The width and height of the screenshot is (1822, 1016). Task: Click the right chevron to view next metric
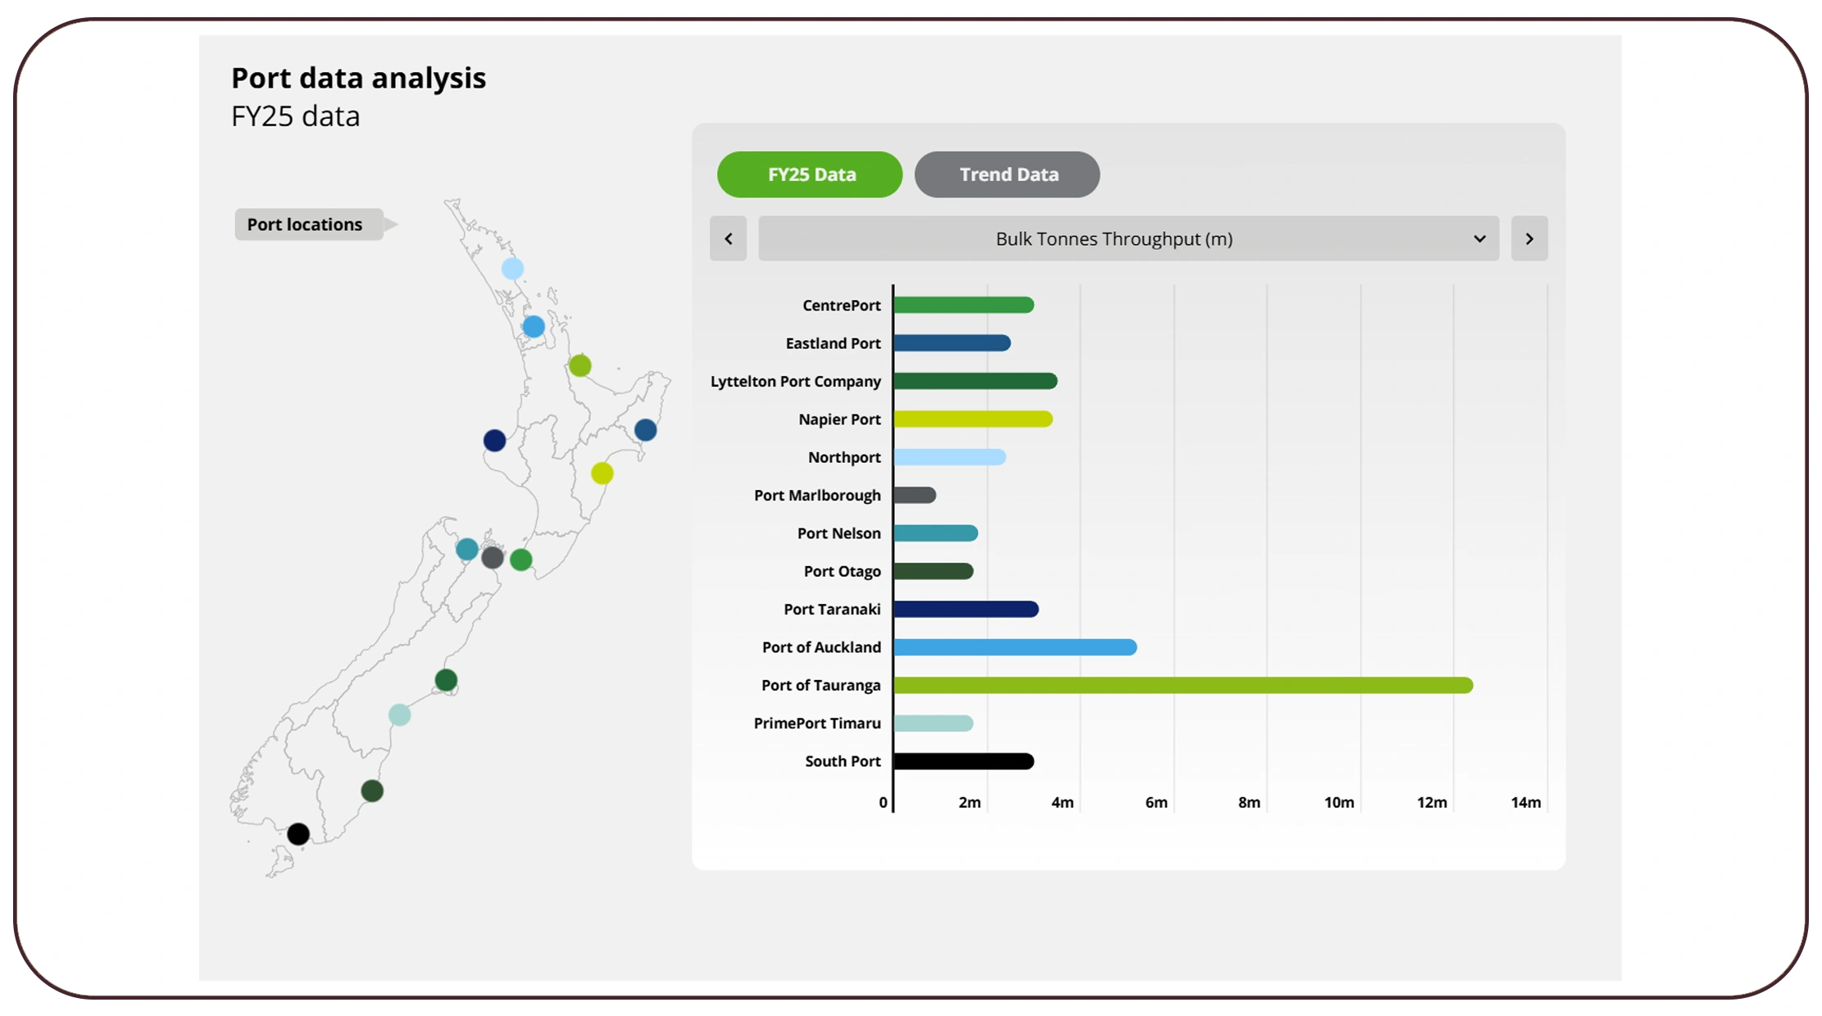coord(1529,238)
